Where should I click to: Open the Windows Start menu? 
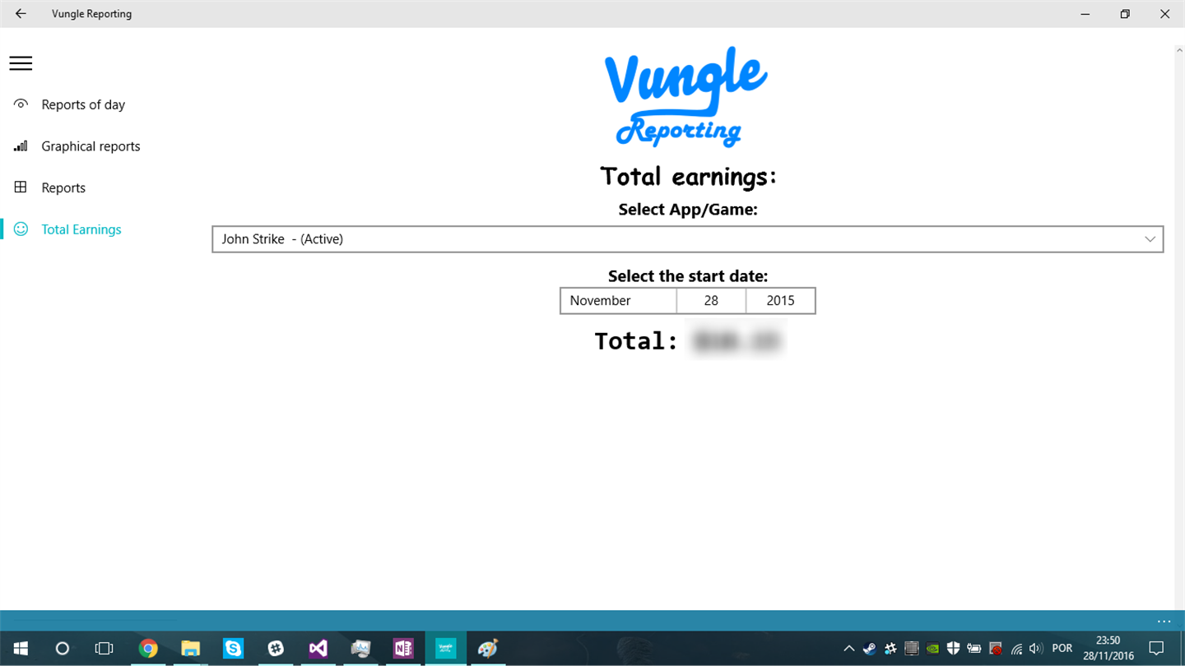20,649
